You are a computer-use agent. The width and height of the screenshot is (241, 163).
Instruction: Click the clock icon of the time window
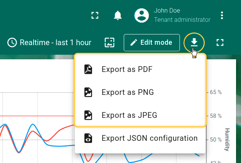(12, 42)
